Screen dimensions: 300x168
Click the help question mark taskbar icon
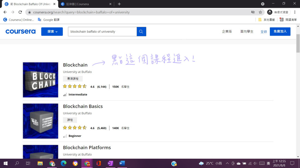(x=174, y=163)
